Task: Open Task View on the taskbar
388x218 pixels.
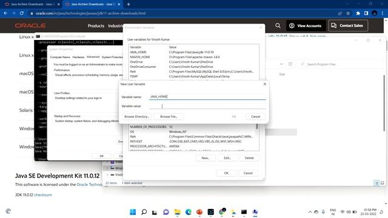Action: click(155, 212)
